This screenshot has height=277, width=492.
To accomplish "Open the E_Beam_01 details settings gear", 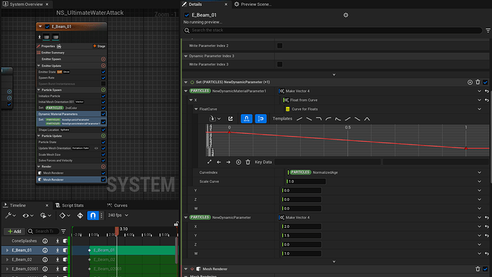I will tap(346, 15).
